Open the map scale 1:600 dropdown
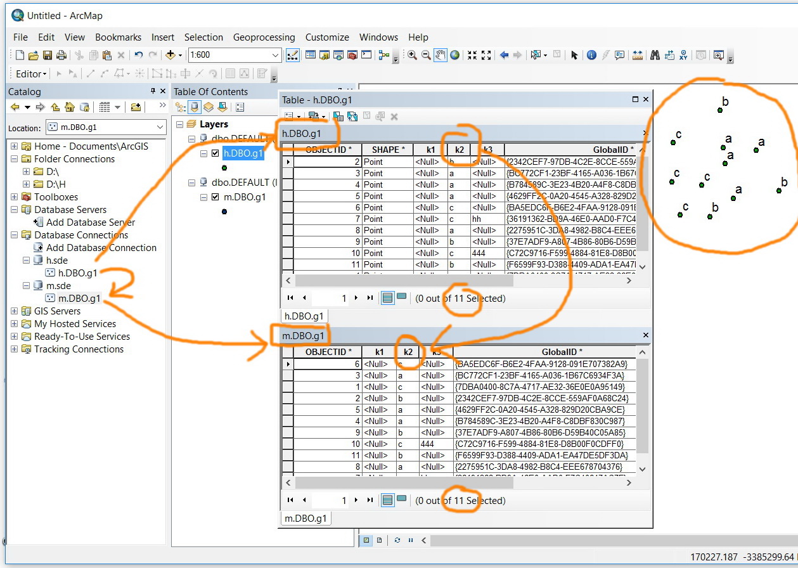This screenshot has height=568, width=798. (x=275, y=55)
